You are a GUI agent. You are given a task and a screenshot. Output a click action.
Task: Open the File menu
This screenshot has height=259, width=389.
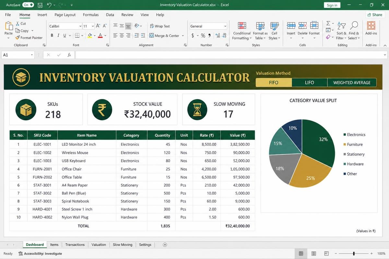(8, 15)
